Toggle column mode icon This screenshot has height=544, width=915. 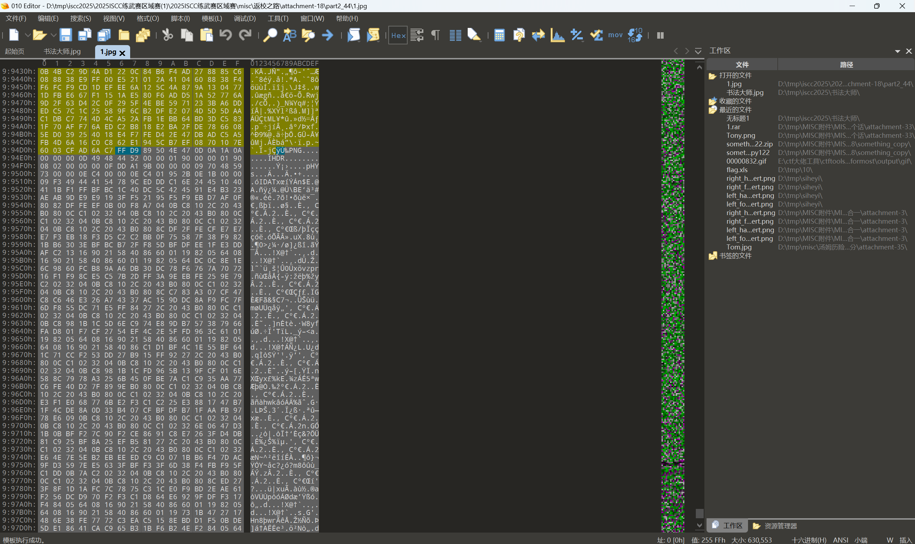pos(455,35)
